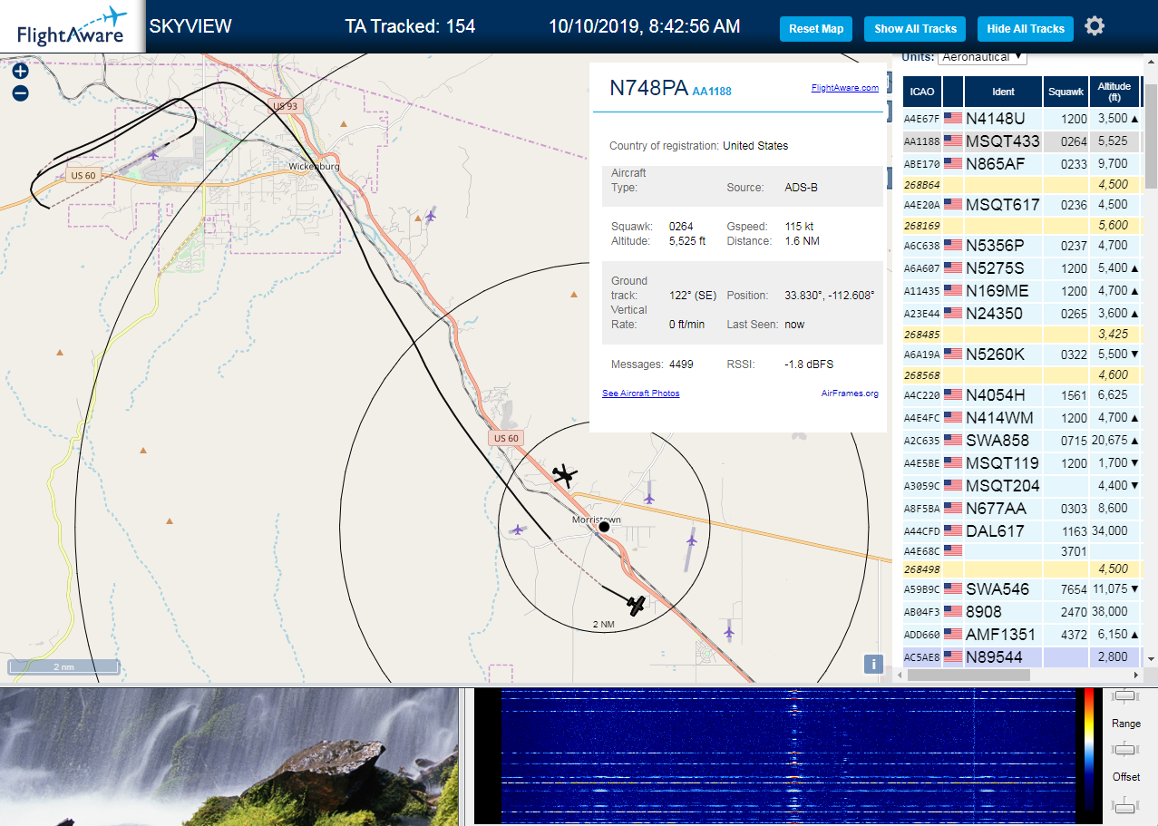
Task: Select the MSQT617 aircraft row
Action: (1022, 205)
